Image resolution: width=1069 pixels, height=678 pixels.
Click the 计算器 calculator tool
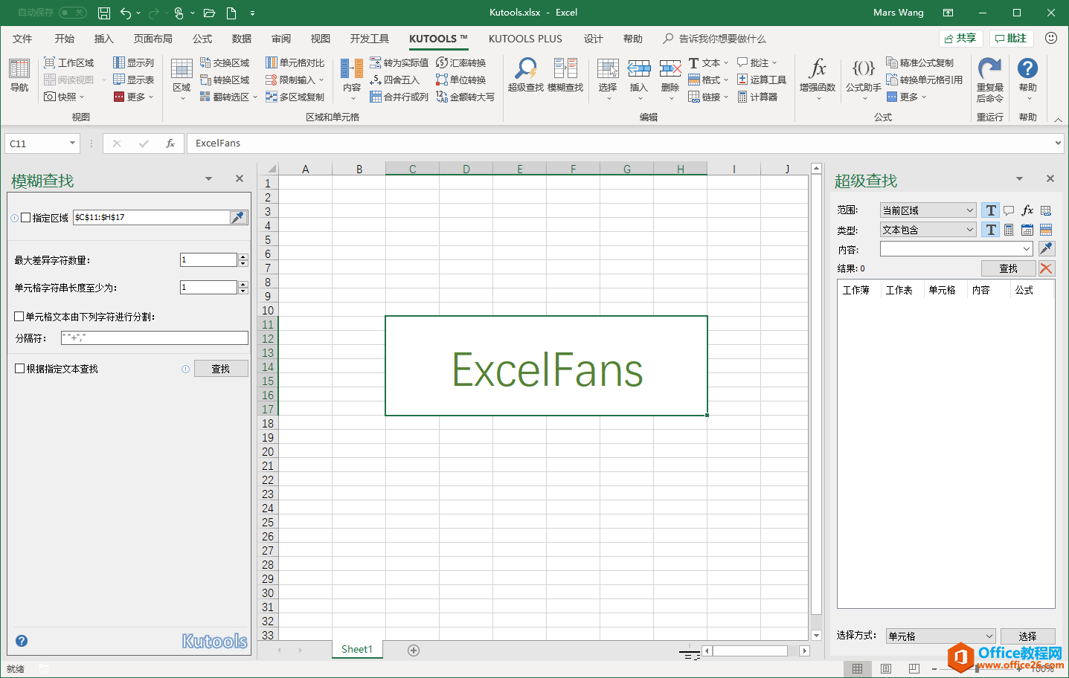point(758,97)
